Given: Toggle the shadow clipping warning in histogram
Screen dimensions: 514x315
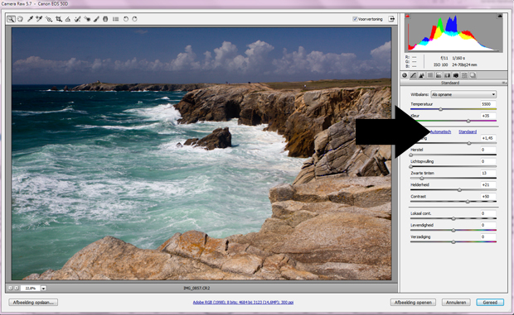Looking at the screenshot, I should pyautogui.click(x=407, y=16).
